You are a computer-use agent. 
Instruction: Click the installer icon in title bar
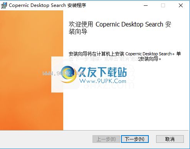(4, 5)
